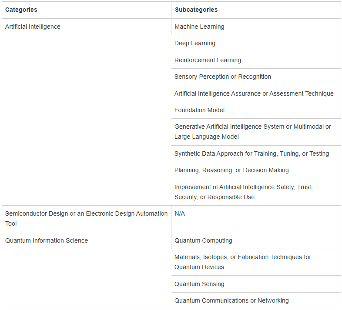Select the Quantum Computing subcategory
This screenshot has height=310, width=342.
pyautogui.click(x=203, y=240)
